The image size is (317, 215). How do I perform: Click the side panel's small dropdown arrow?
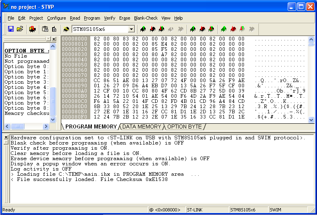48,39
